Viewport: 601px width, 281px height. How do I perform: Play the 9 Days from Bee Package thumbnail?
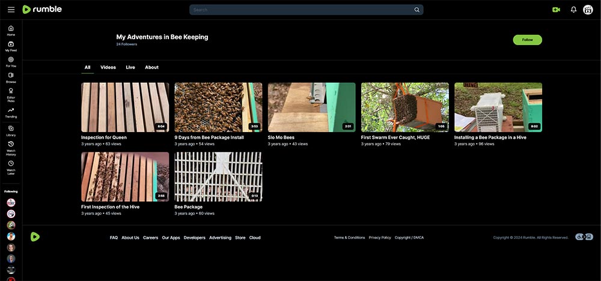tap(219, 107)
